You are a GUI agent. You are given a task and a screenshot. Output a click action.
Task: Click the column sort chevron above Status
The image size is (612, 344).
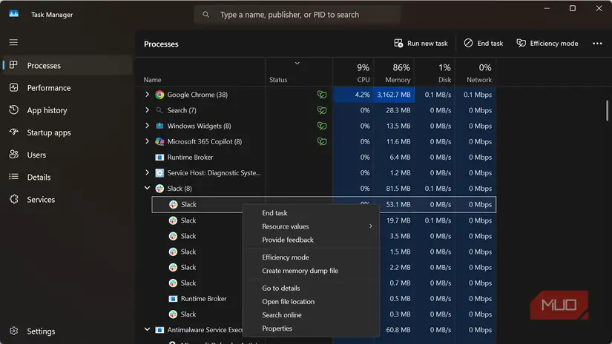pyautogui.click(x=297, y=63)
